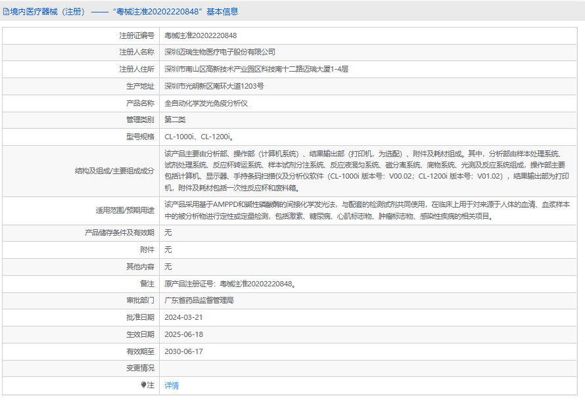This screenshot has height=400, width=585.
Task: Click the 结构及组成/主要组成成分 description text
Action: click(x=367, y=171)
